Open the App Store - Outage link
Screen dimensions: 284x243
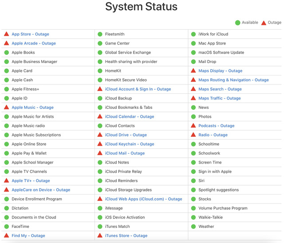point(31,34)
